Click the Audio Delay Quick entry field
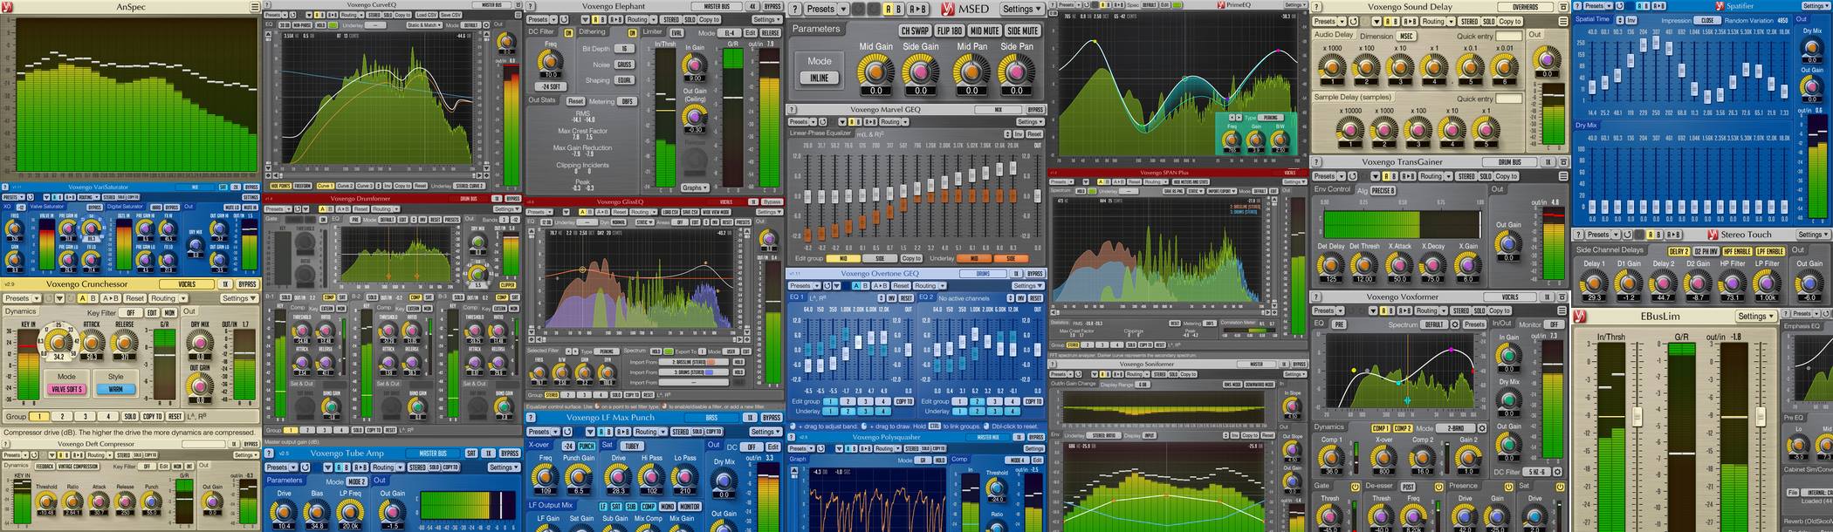Screen dimensions: 1833x532 click(1510, 36)
